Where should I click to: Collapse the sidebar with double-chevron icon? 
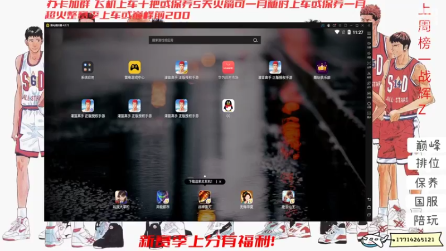tap(369, 25)
